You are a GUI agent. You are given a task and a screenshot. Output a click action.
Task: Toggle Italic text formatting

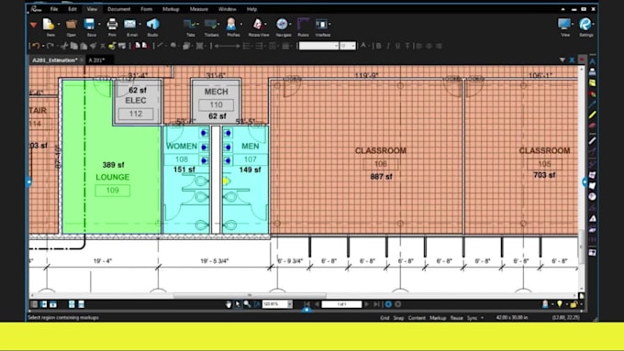388,46
